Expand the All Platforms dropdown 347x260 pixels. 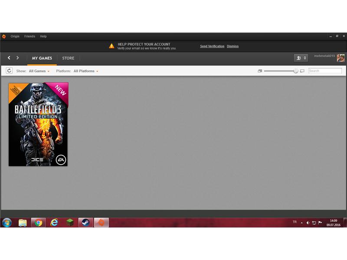[86, 71]
